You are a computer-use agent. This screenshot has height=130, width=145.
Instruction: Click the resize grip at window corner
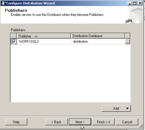(x=141, y=126)
